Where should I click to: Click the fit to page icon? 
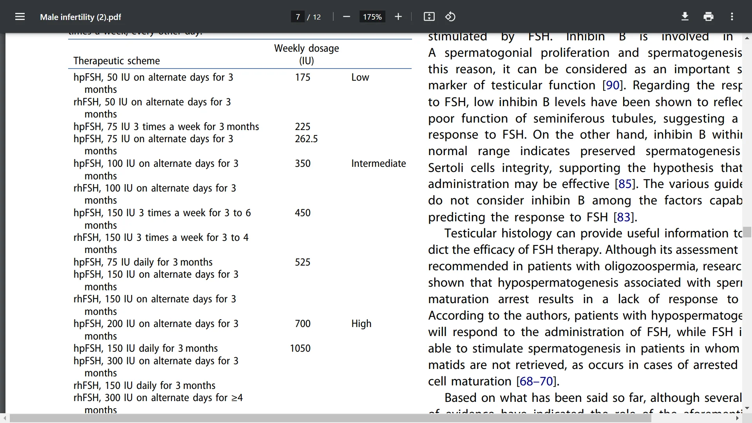click(429, 17)
